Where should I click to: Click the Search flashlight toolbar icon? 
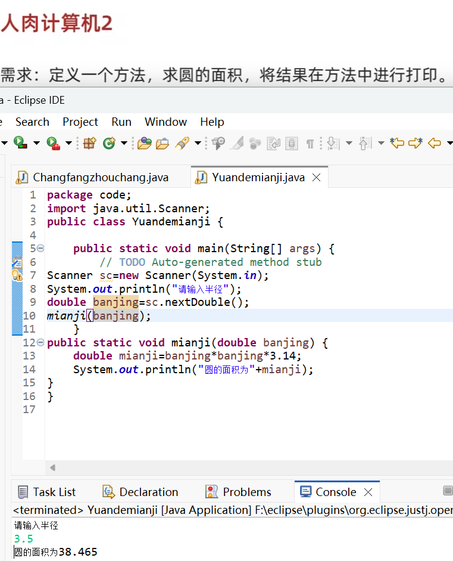(183, 144)
